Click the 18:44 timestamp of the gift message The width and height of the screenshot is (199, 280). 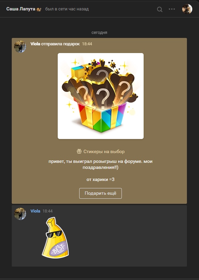point(87,44)
